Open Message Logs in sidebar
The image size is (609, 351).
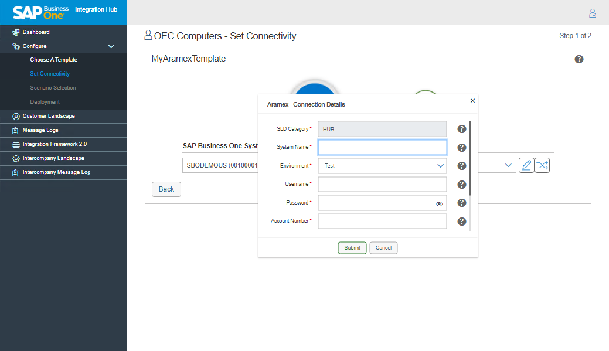pos(40,130)
